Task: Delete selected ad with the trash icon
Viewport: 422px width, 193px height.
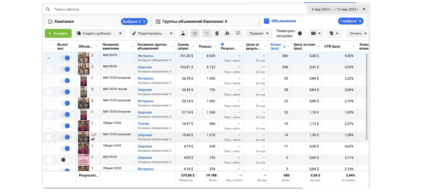Action: click(x=217, y=33)
